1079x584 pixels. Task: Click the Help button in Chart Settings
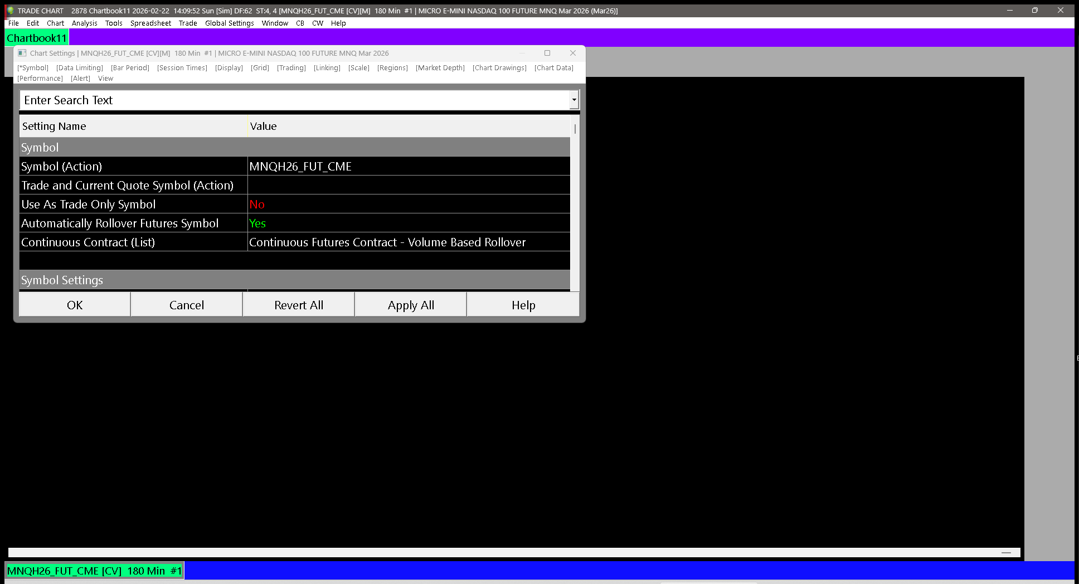pos(523,305)
